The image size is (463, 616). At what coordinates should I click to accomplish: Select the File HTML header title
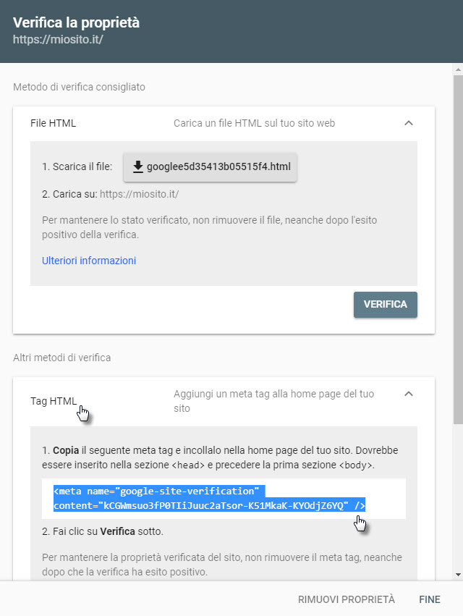tap(53, 123)
